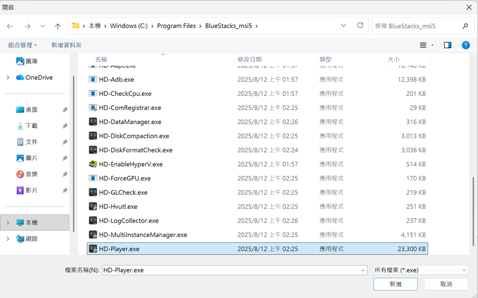Sort by the 類型 column header
478x298 pixels.
click(325, 59)
